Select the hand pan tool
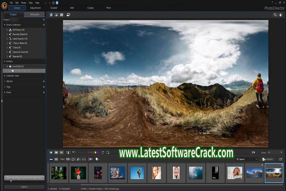 pos(280,15)
